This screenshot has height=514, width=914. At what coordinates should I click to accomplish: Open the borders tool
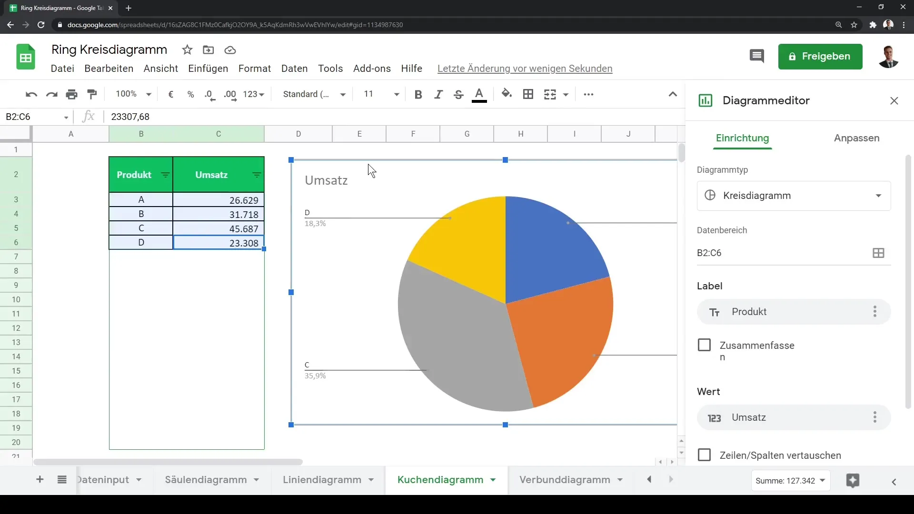tap(528, 94)
